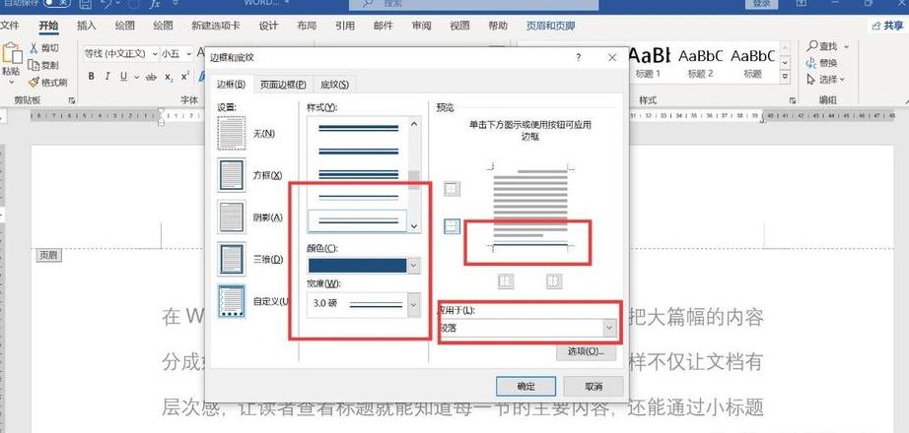Viewport: 909px width, 433px height.
Task: Apply subscript formatting
Action: pos(169,77)
